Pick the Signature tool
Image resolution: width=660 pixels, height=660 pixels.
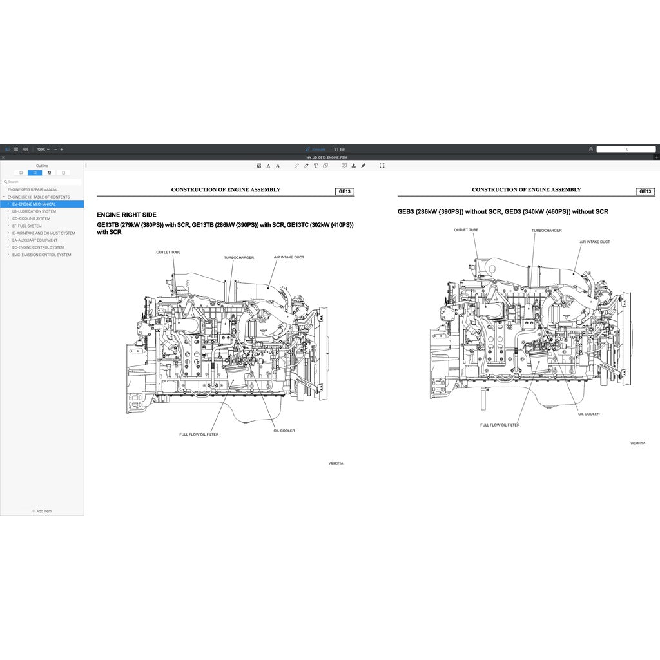(363, 166)
